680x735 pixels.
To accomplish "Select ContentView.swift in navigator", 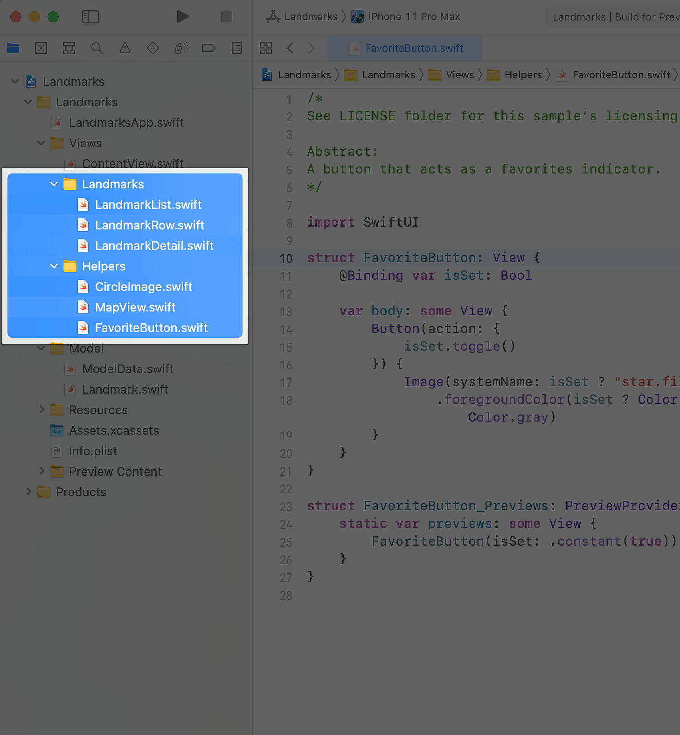I will click(x=124, y=163).
